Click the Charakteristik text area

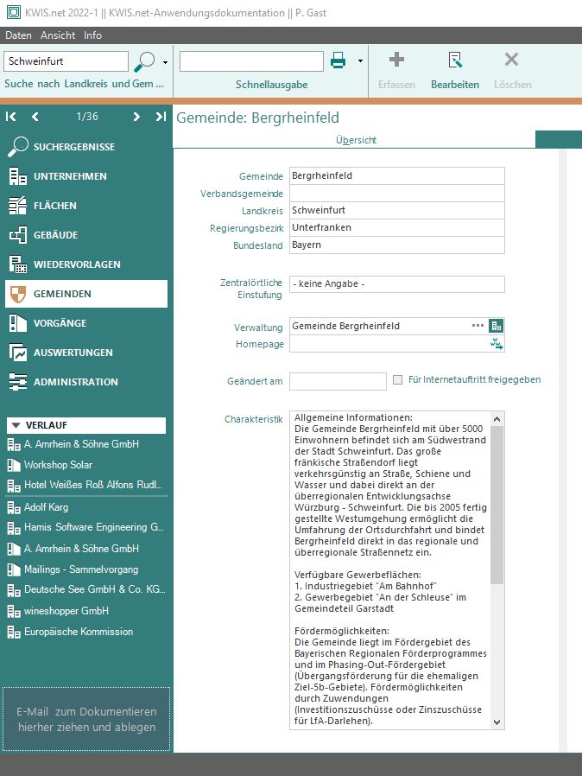pos(390,570)
